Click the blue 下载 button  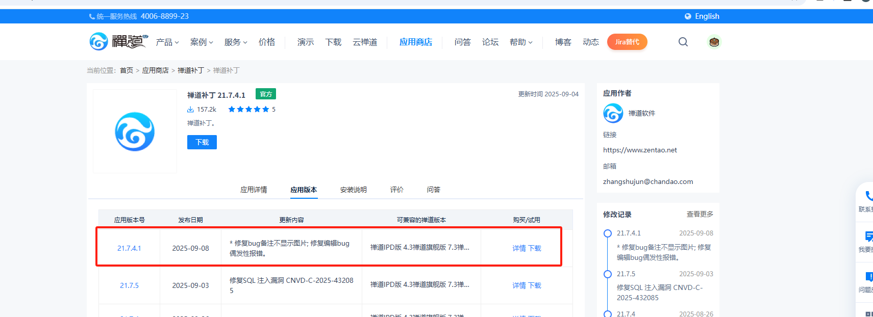(x=202, y=142)
